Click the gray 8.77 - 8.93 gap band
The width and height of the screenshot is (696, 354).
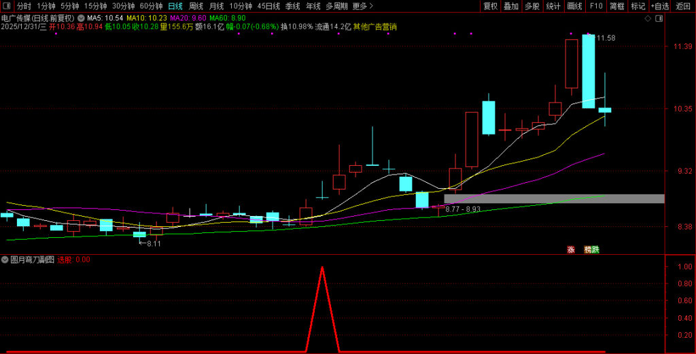coord(554,198)
